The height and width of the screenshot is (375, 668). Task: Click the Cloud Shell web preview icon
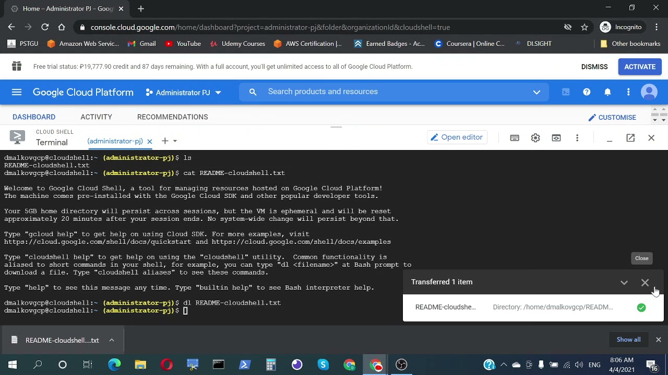556,138
